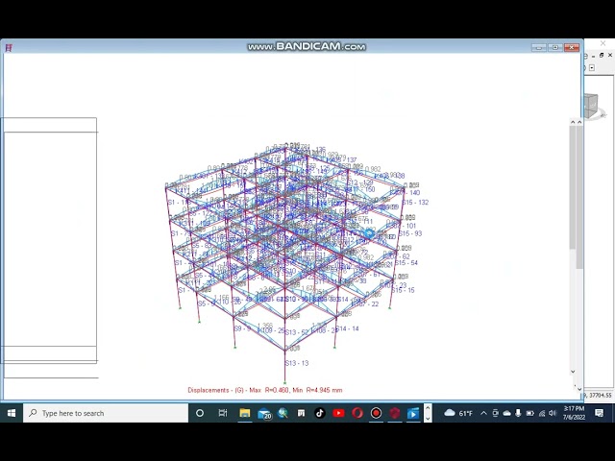615x461 pixels.
Task: Click the 'S15 - 93' column label
Action: coord(410,233)
